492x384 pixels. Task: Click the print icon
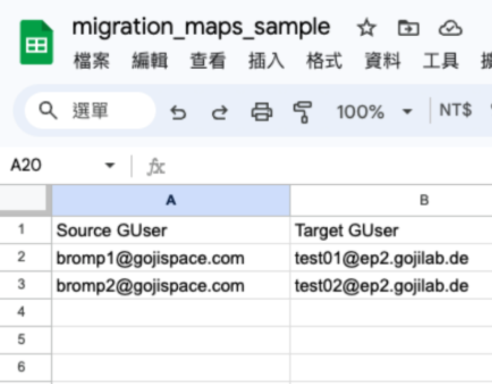click(262, 112)
